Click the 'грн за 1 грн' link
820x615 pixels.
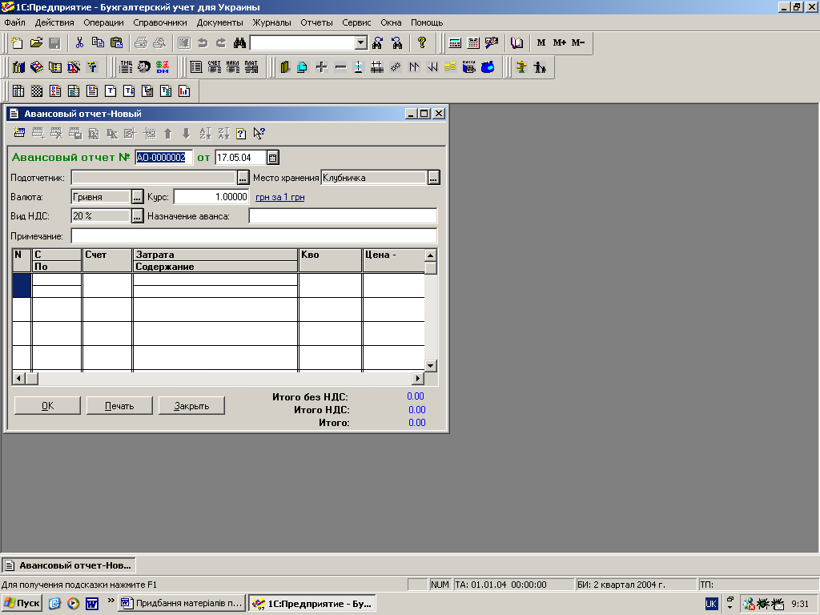tap(279, 197)
